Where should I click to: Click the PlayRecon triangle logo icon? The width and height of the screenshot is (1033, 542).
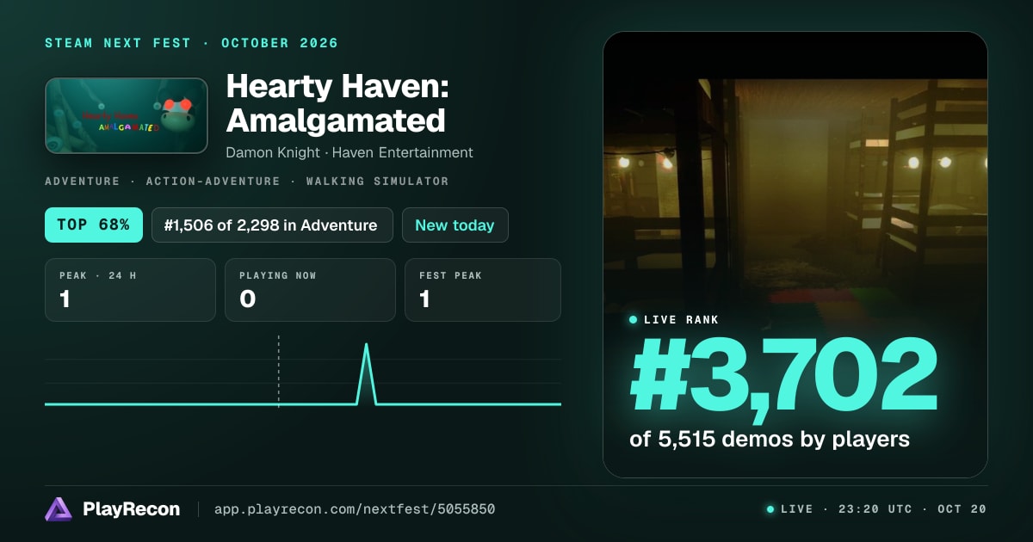point(59,509)
